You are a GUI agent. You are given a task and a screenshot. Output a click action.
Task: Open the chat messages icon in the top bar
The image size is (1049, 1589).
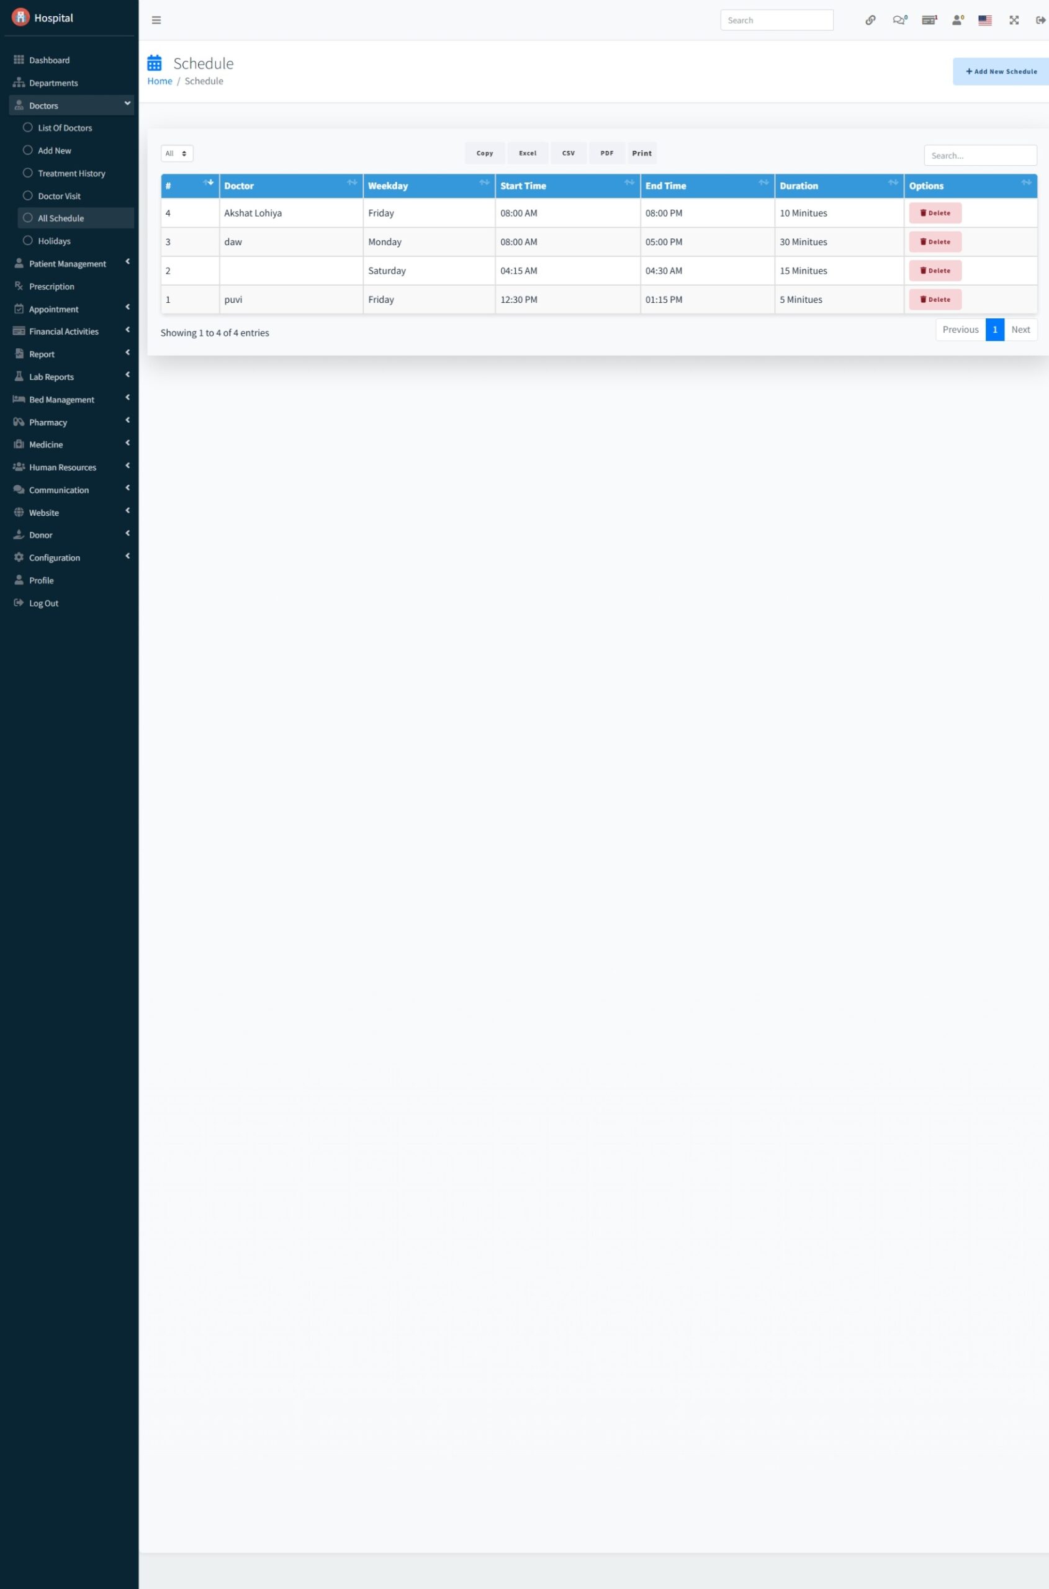click(x=899, y=20)
